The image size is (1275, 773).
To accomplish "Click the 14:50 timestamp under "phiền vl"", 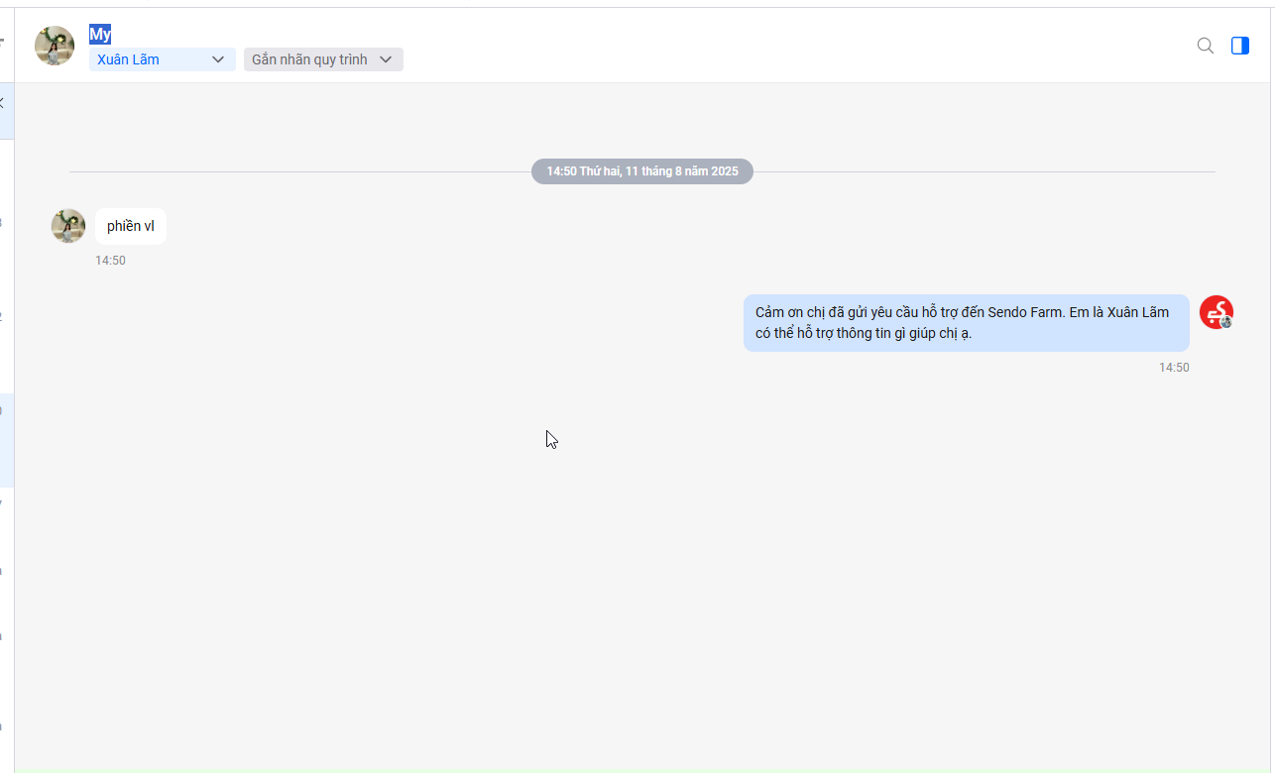I will click(x=110, y=261).
